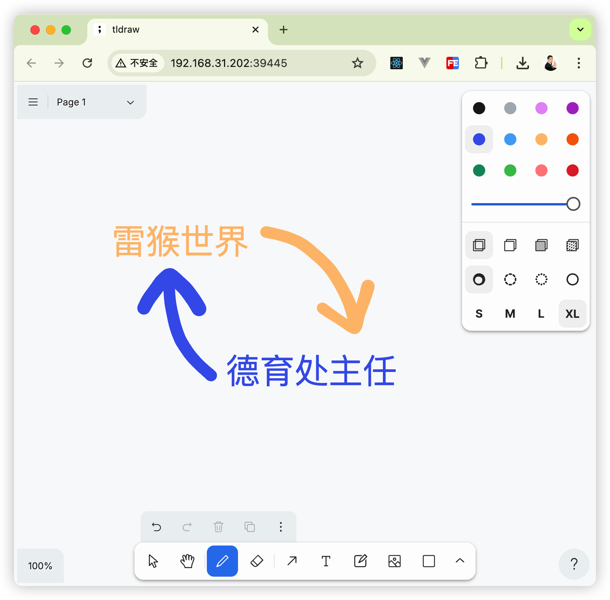Click the 100% zoom button
The height and width of the screenshot is (600, 610).
click(x=40, y=566)
